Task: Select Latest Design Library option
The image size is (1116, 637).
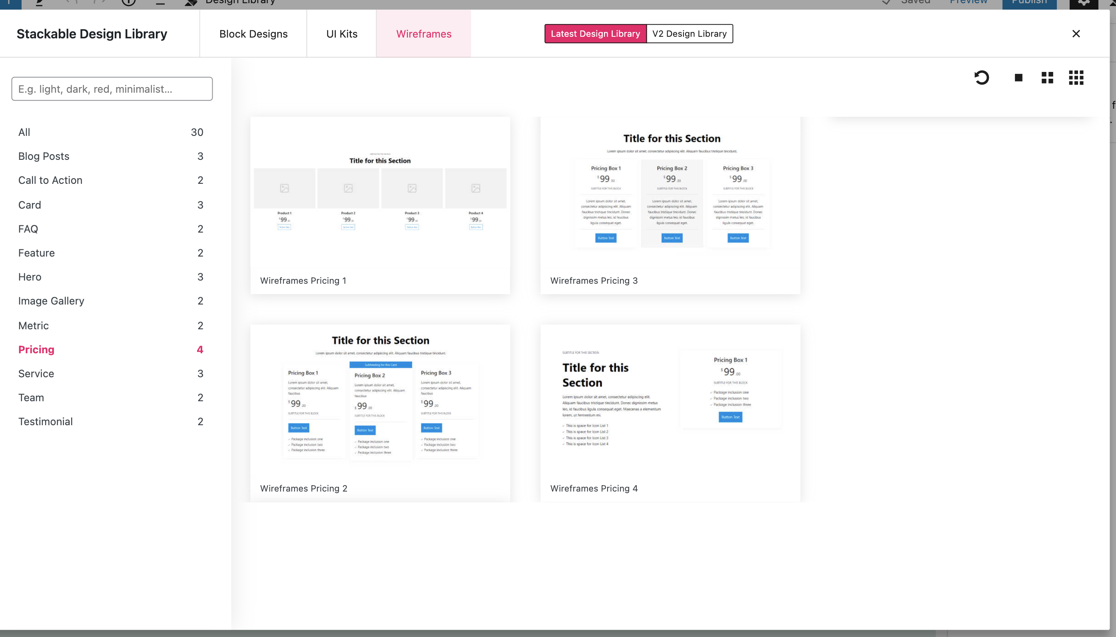Action: click(595, 34)
